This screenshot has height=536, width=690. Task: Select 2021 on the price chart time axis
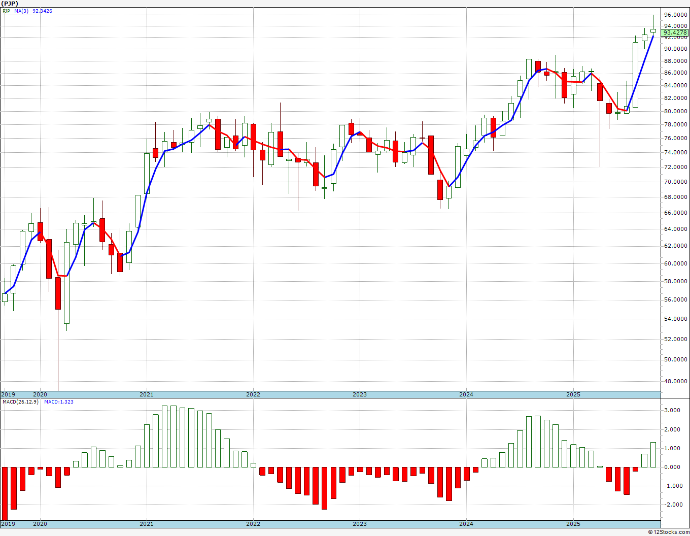(146, 394)
